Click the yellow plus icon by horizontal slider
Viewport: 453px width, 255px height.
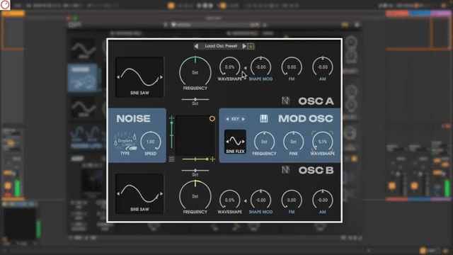coord(212,159)
